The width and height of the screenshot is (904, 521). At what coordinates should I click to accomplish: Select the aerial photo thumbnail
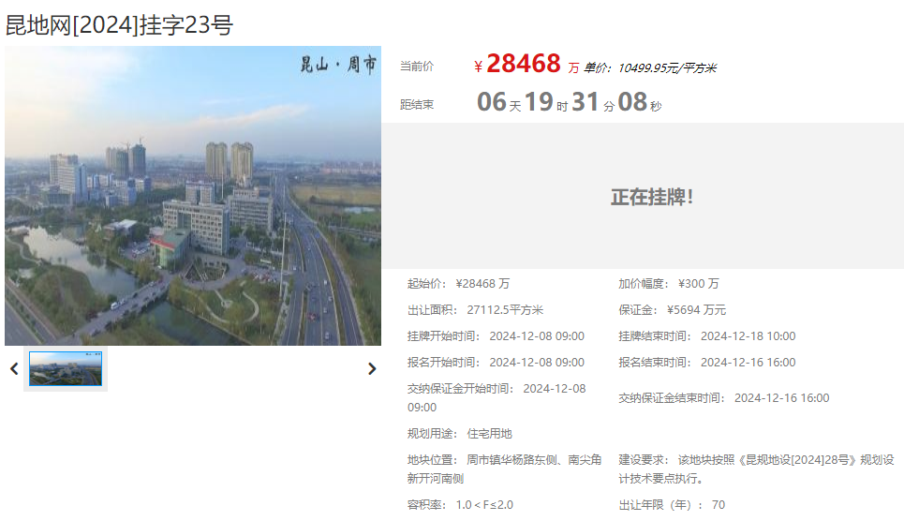click(66, 368)
